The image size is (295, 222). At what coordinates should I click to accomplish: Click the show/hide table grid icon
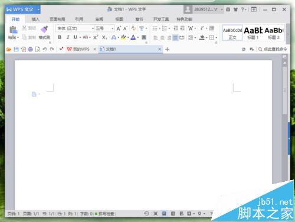click(x=212, y=28)
